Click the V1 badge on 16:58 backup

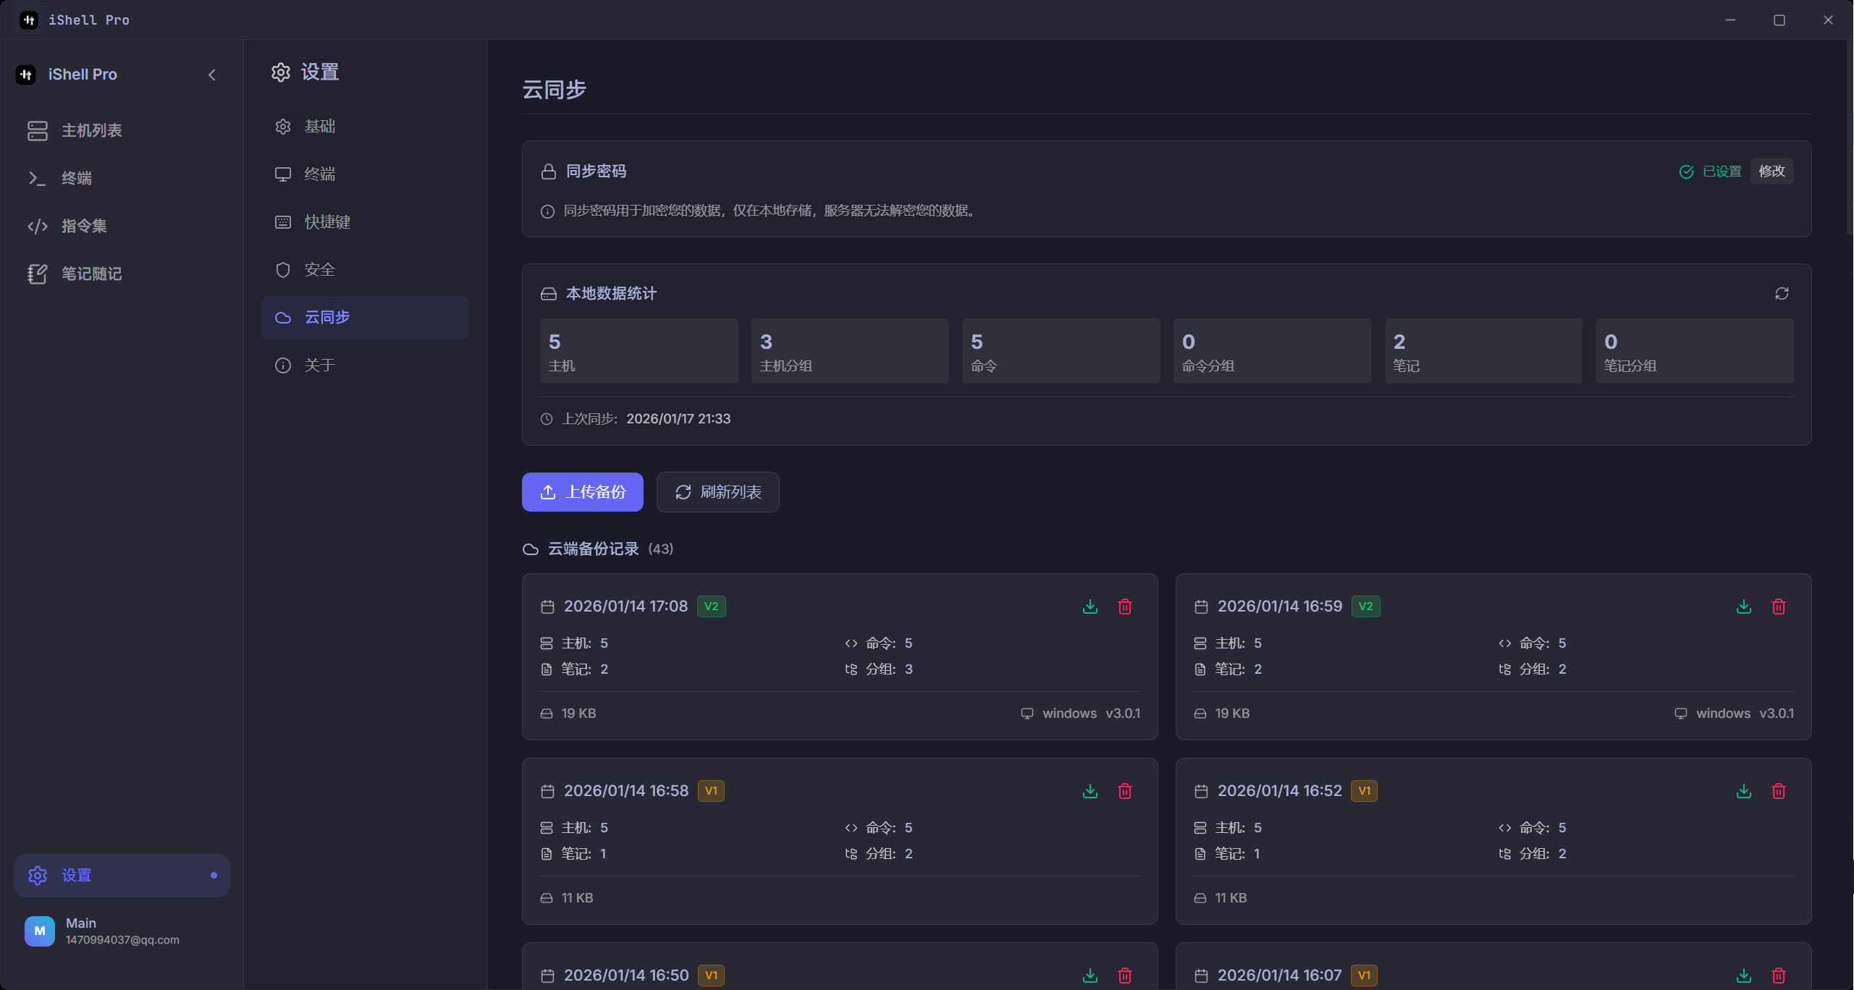click(x=711, y=791)
